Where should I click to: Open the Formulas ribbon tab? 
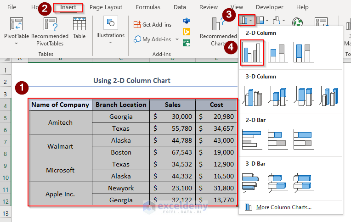pyautogui.click(x=148, y=7)
